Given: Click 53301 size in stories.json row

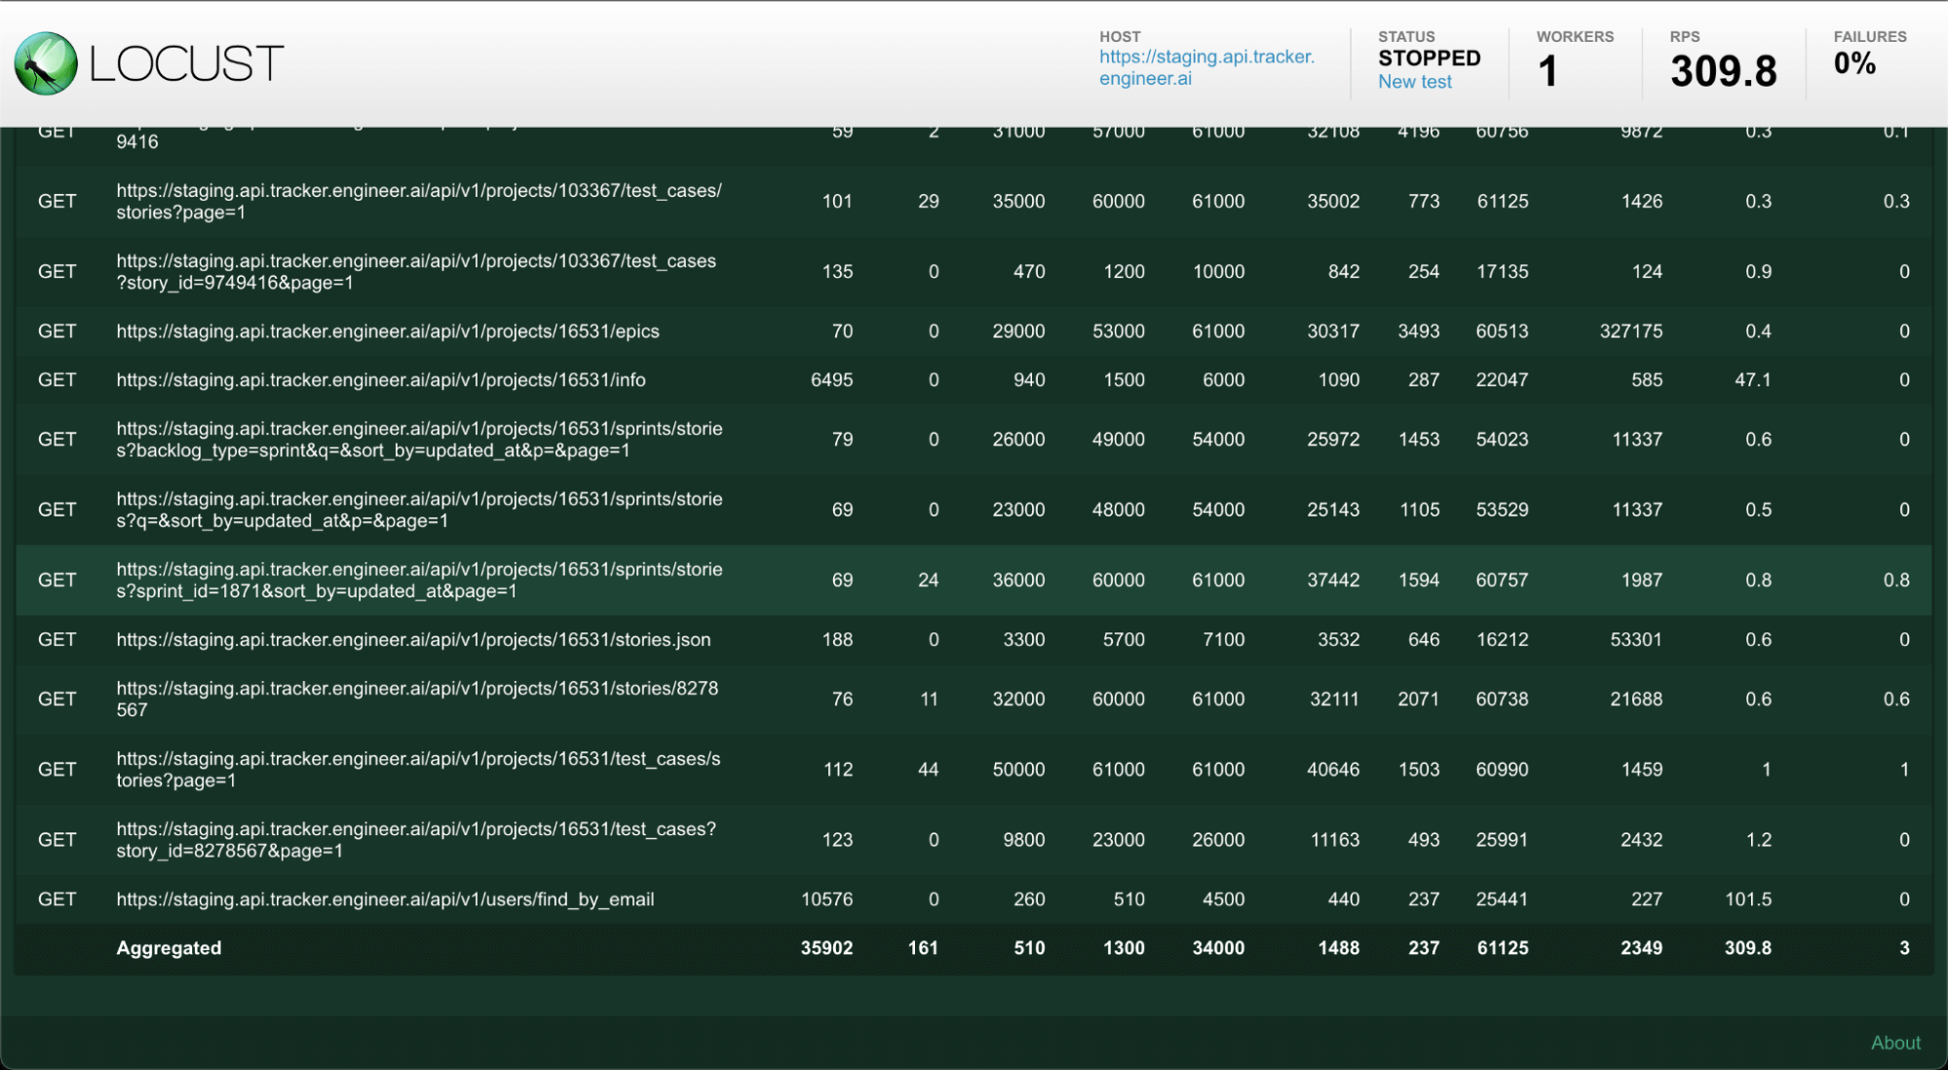Looking at the screenshot, I should click(1636, 640).
